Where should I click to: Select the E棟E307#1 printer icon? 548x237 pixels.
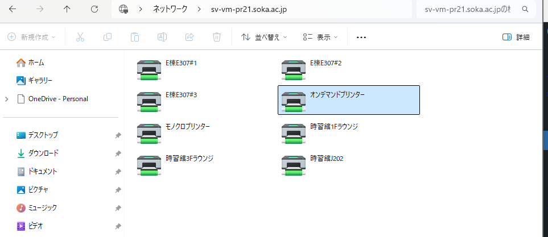[149, 69]
